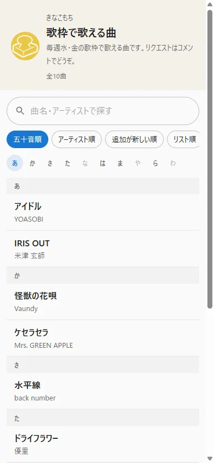This screenshot has width=214, height=463.
Task: Jump to the た kana index
Action: (67, 163)
